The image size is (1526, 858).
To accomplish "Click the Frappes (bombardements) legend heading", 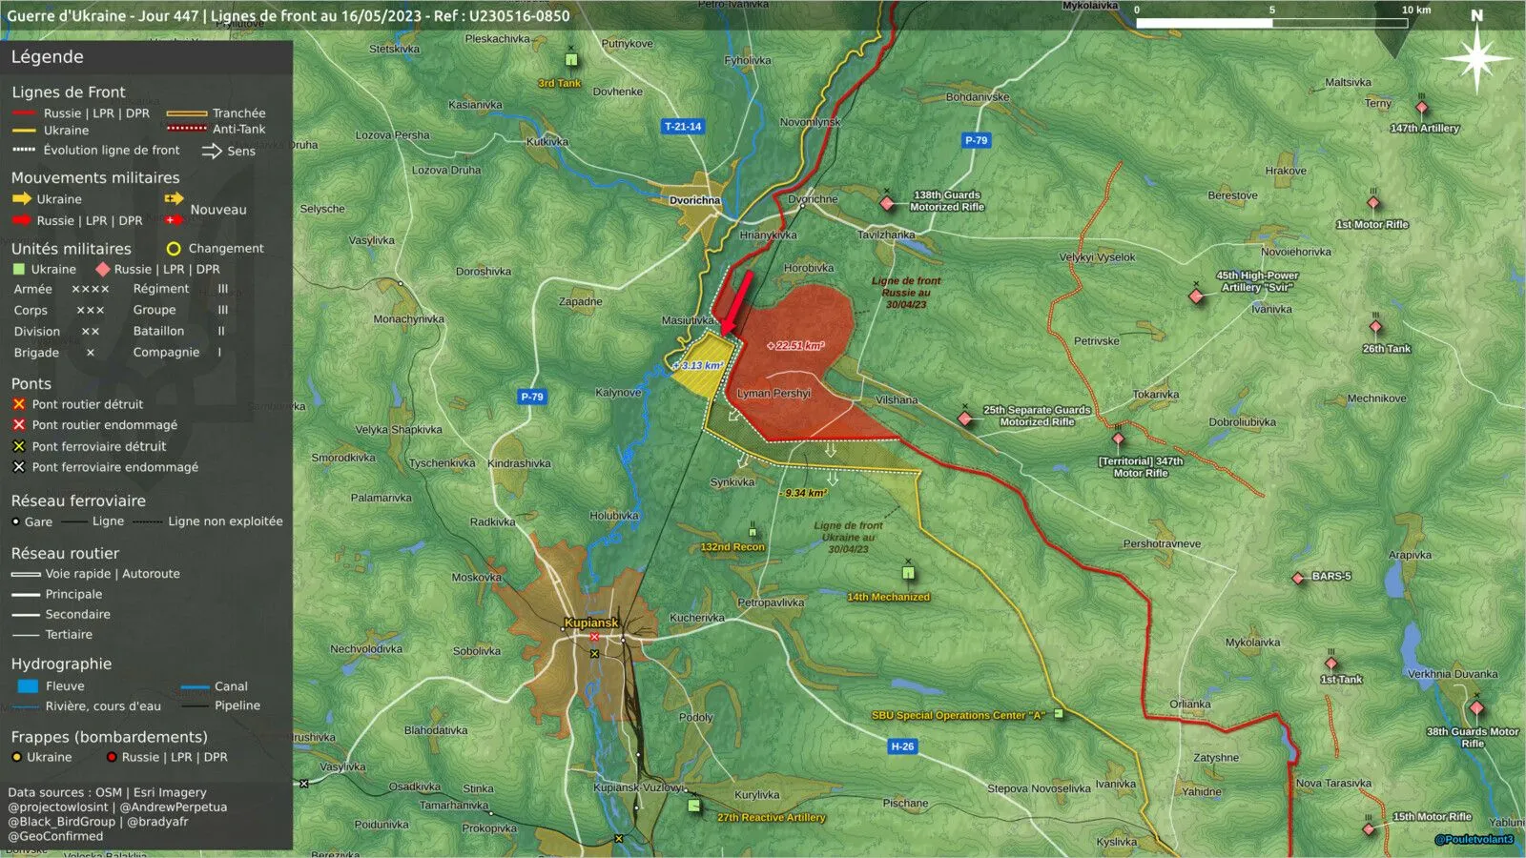I will coord(109,737).
